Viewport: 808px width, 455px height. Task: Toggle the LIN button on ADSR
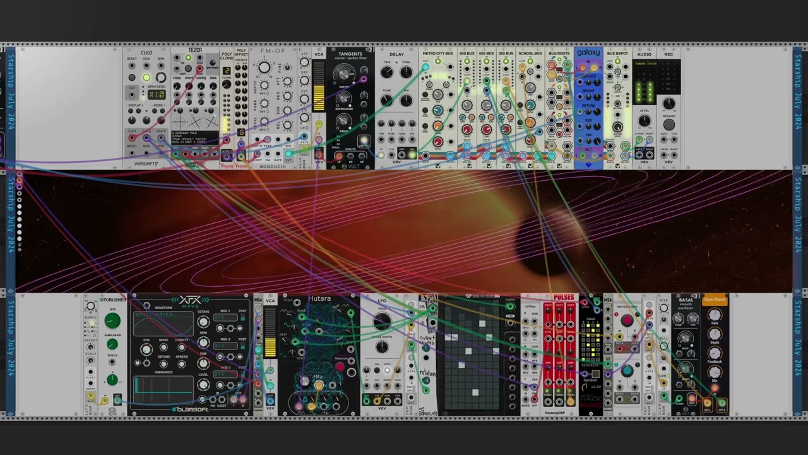(x=307, y=128)
